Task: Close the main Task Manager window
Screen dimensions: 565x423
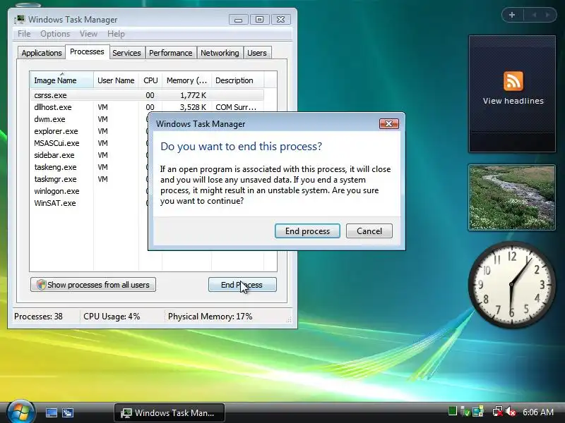Action: tap(280, 20)
